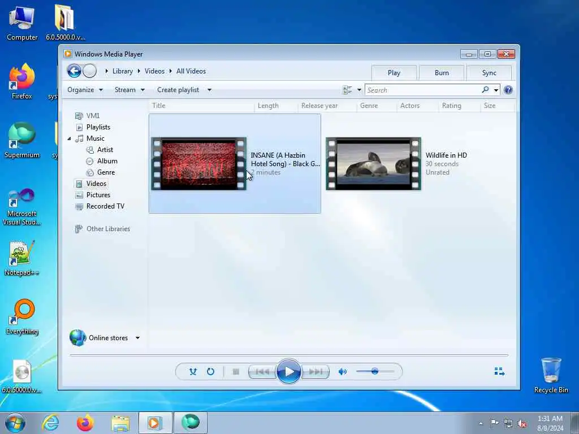Image resolution: width=579 pixels, height=434 pixels.
Task: Open Notepad++ desktop shortcut
Action: pos(22,258)
